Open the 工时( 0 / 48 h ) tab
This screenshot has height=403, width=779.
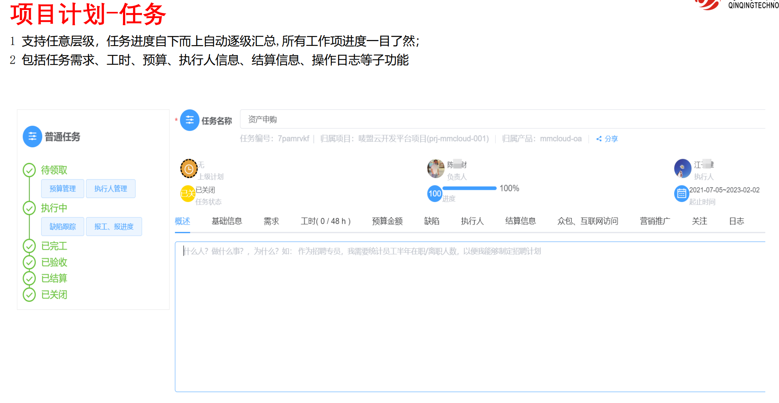click(x=325, y=221)
